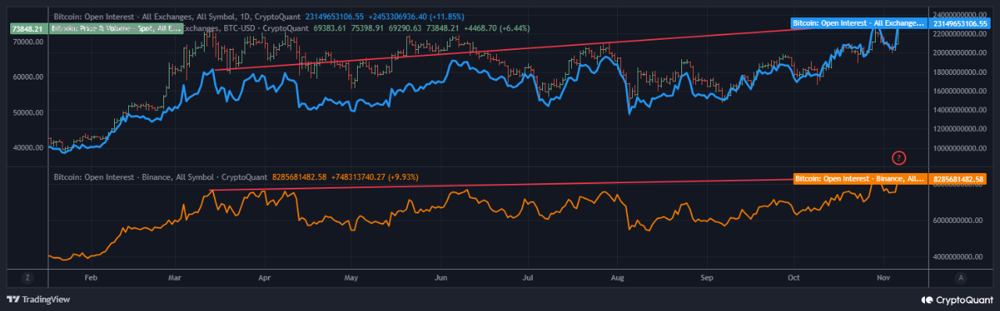This screenshot has width=1000, height=311.
Task: Toggle the Z timezone button
Action: (27, 277)
